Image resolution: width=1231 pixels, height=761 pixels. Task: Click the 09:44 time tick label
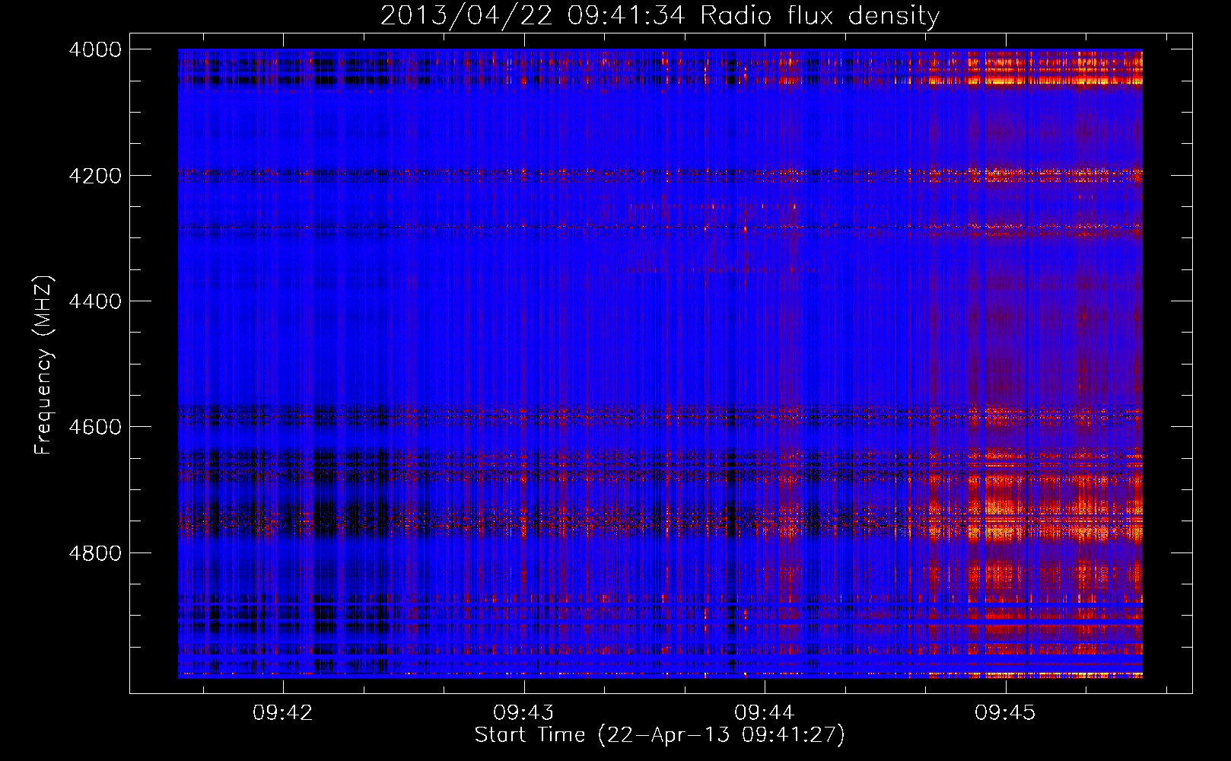pyautogui.click(x=765, y=713)
